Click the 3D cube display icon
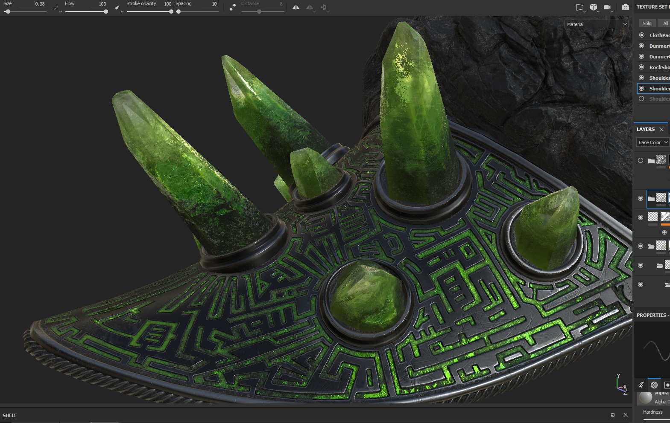670x423 pixels. 594,7
